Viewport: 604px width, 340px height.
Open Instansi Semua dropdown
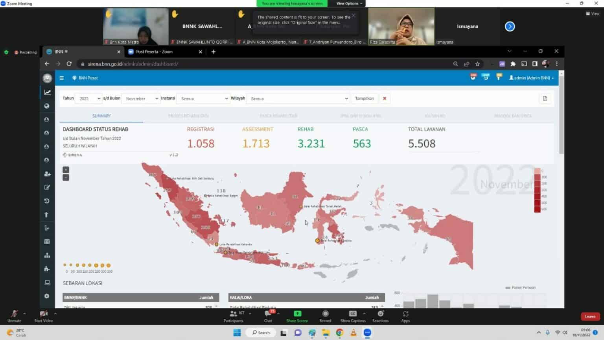(203, 99)
